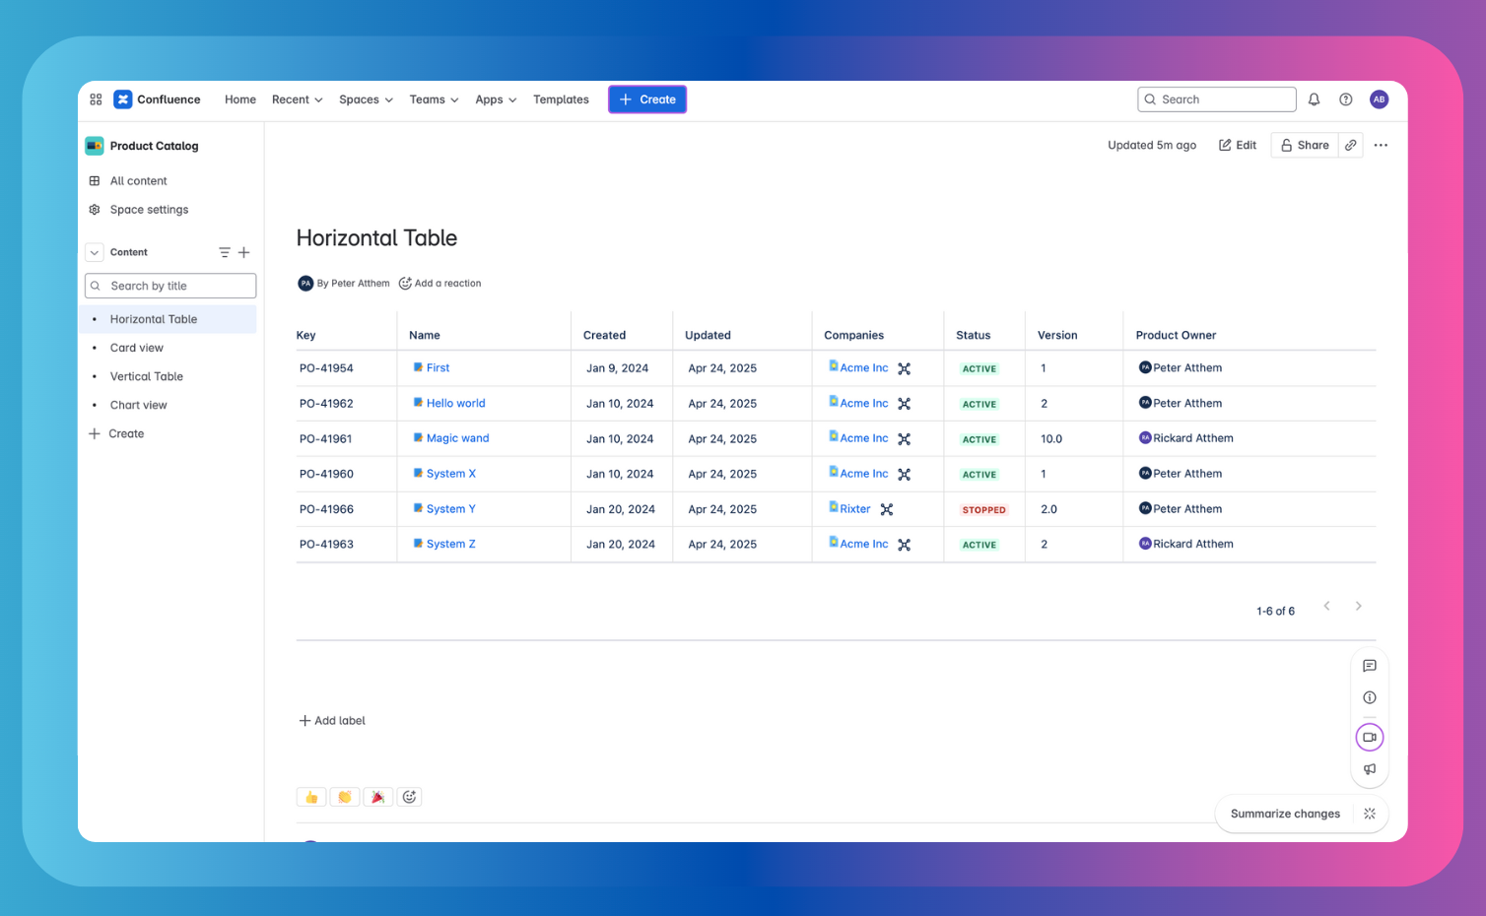Click the Confluence logo
The width and height of the screenshot is (1486, 916).
(x=157, y=99)
